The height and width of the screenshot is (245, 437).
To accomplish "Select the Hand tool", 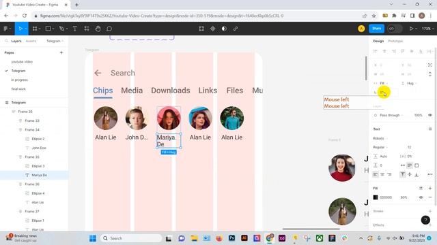I will tap(98, 29).
